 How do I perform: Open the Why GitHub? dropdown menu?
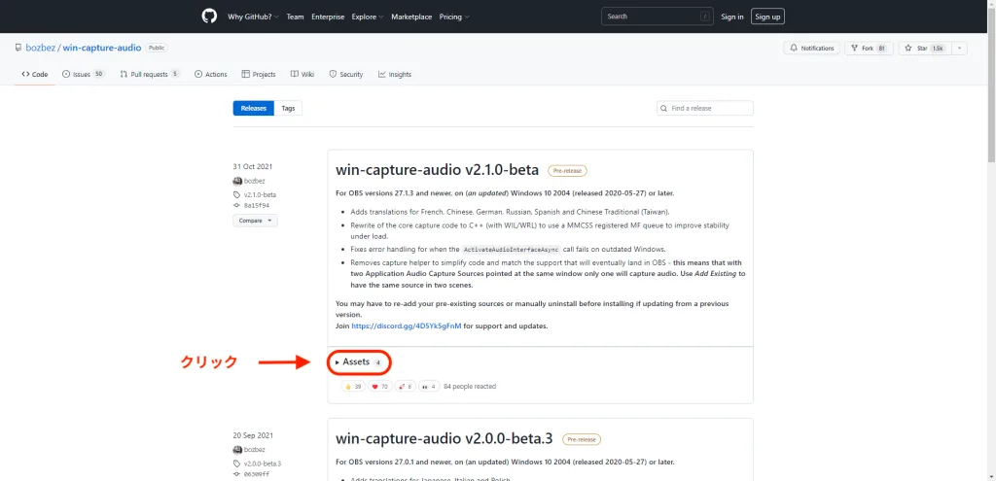click(x=254, y=17)
